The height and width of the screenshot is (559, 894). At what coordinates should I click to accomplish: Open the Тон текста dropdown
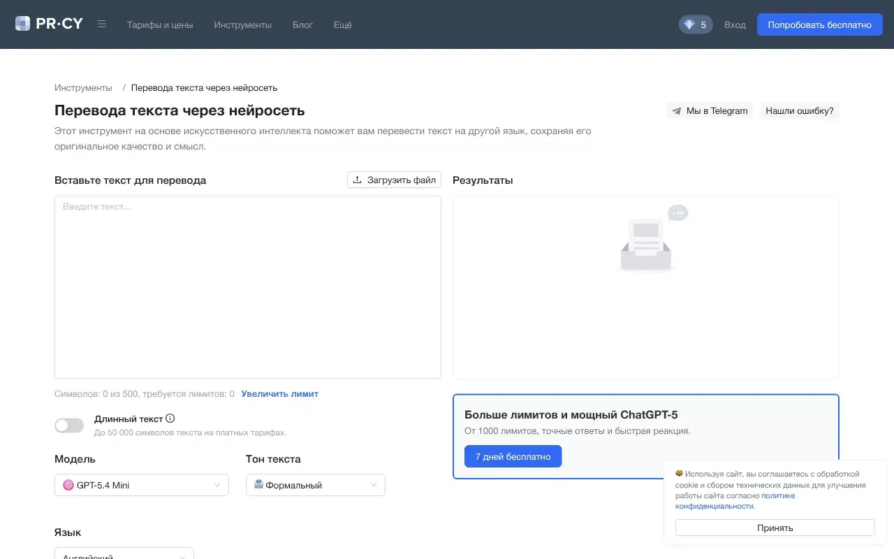coord(316,485)
